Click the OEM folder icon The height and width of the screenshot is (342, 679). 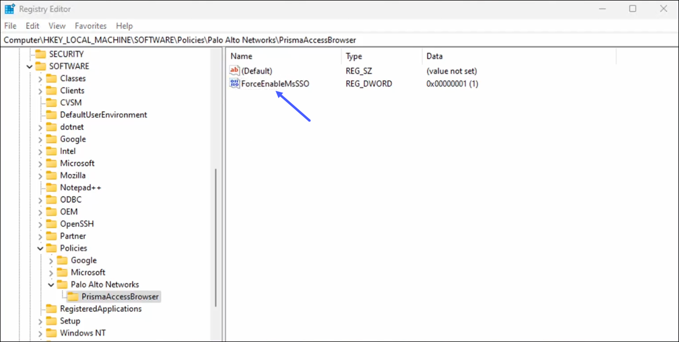point(51,212)
